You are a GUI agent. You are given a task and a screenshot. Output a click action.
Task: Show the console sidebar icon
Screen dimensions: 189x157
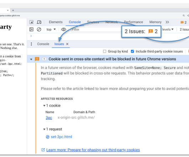[31, 29]
